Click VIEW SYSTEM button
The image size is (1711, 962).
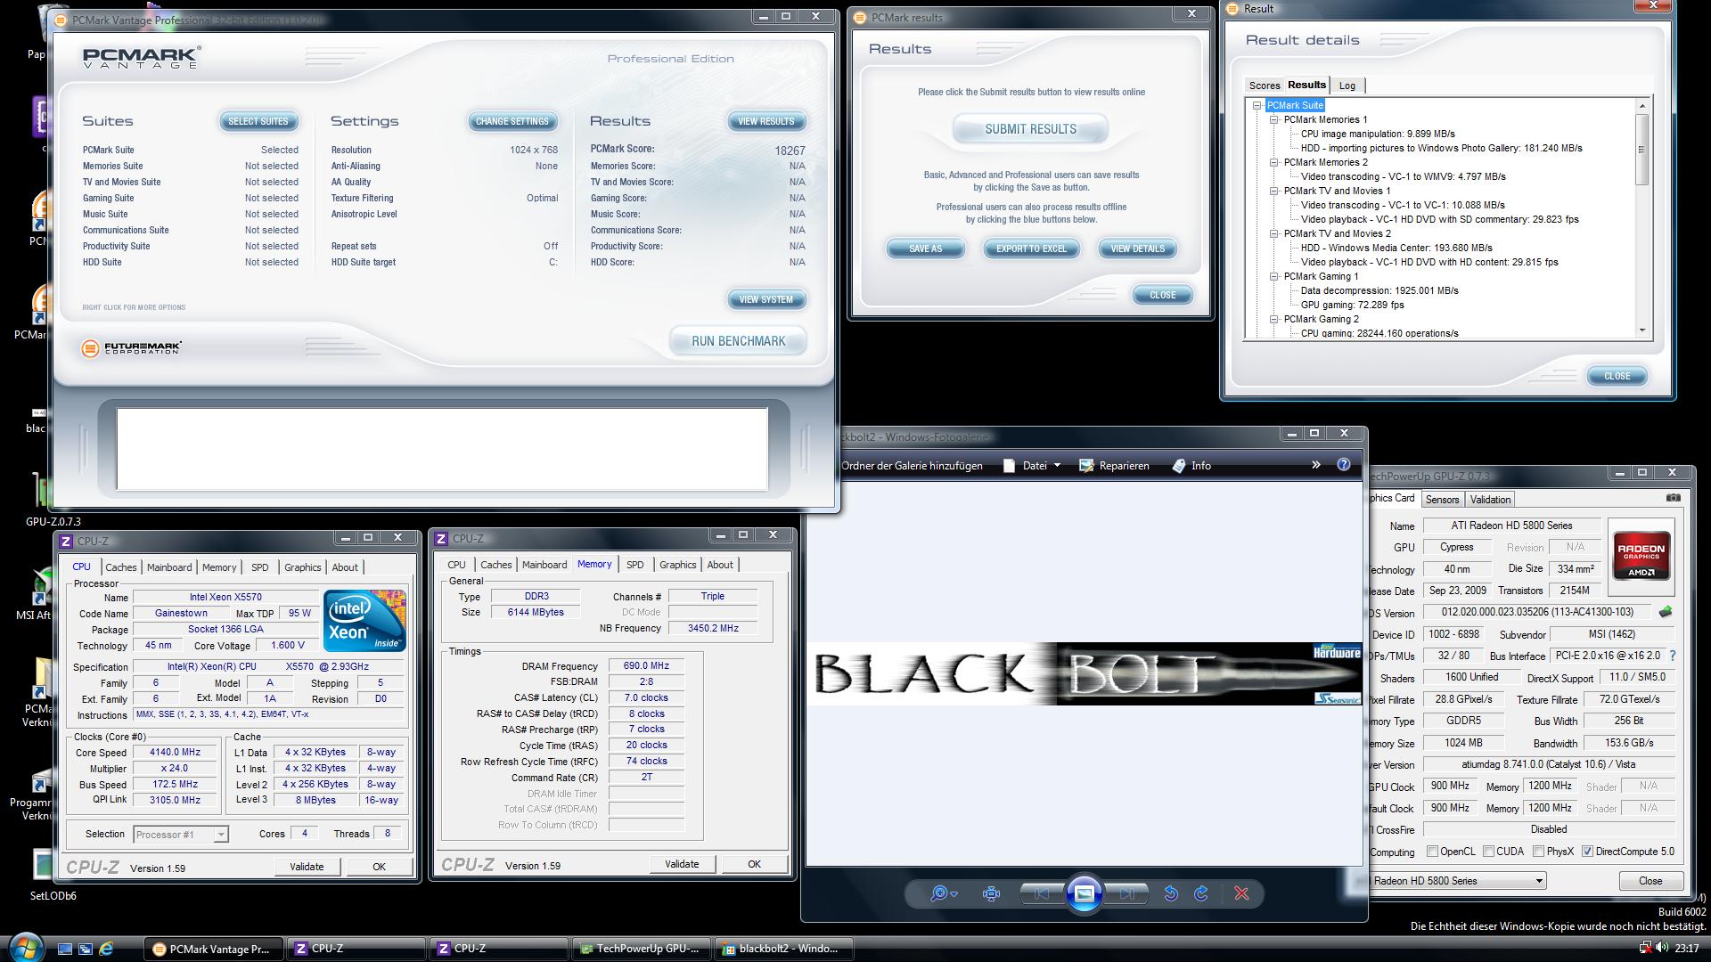pyautogui.click(x=765, y=299)
